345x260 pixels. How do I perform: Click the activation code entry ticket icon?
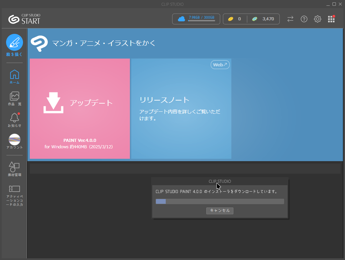tap(15, 189)
